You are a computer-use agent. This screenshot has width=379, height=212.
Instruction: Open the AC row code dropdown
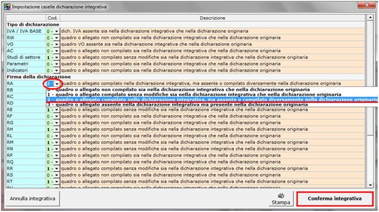click(56, 51)
